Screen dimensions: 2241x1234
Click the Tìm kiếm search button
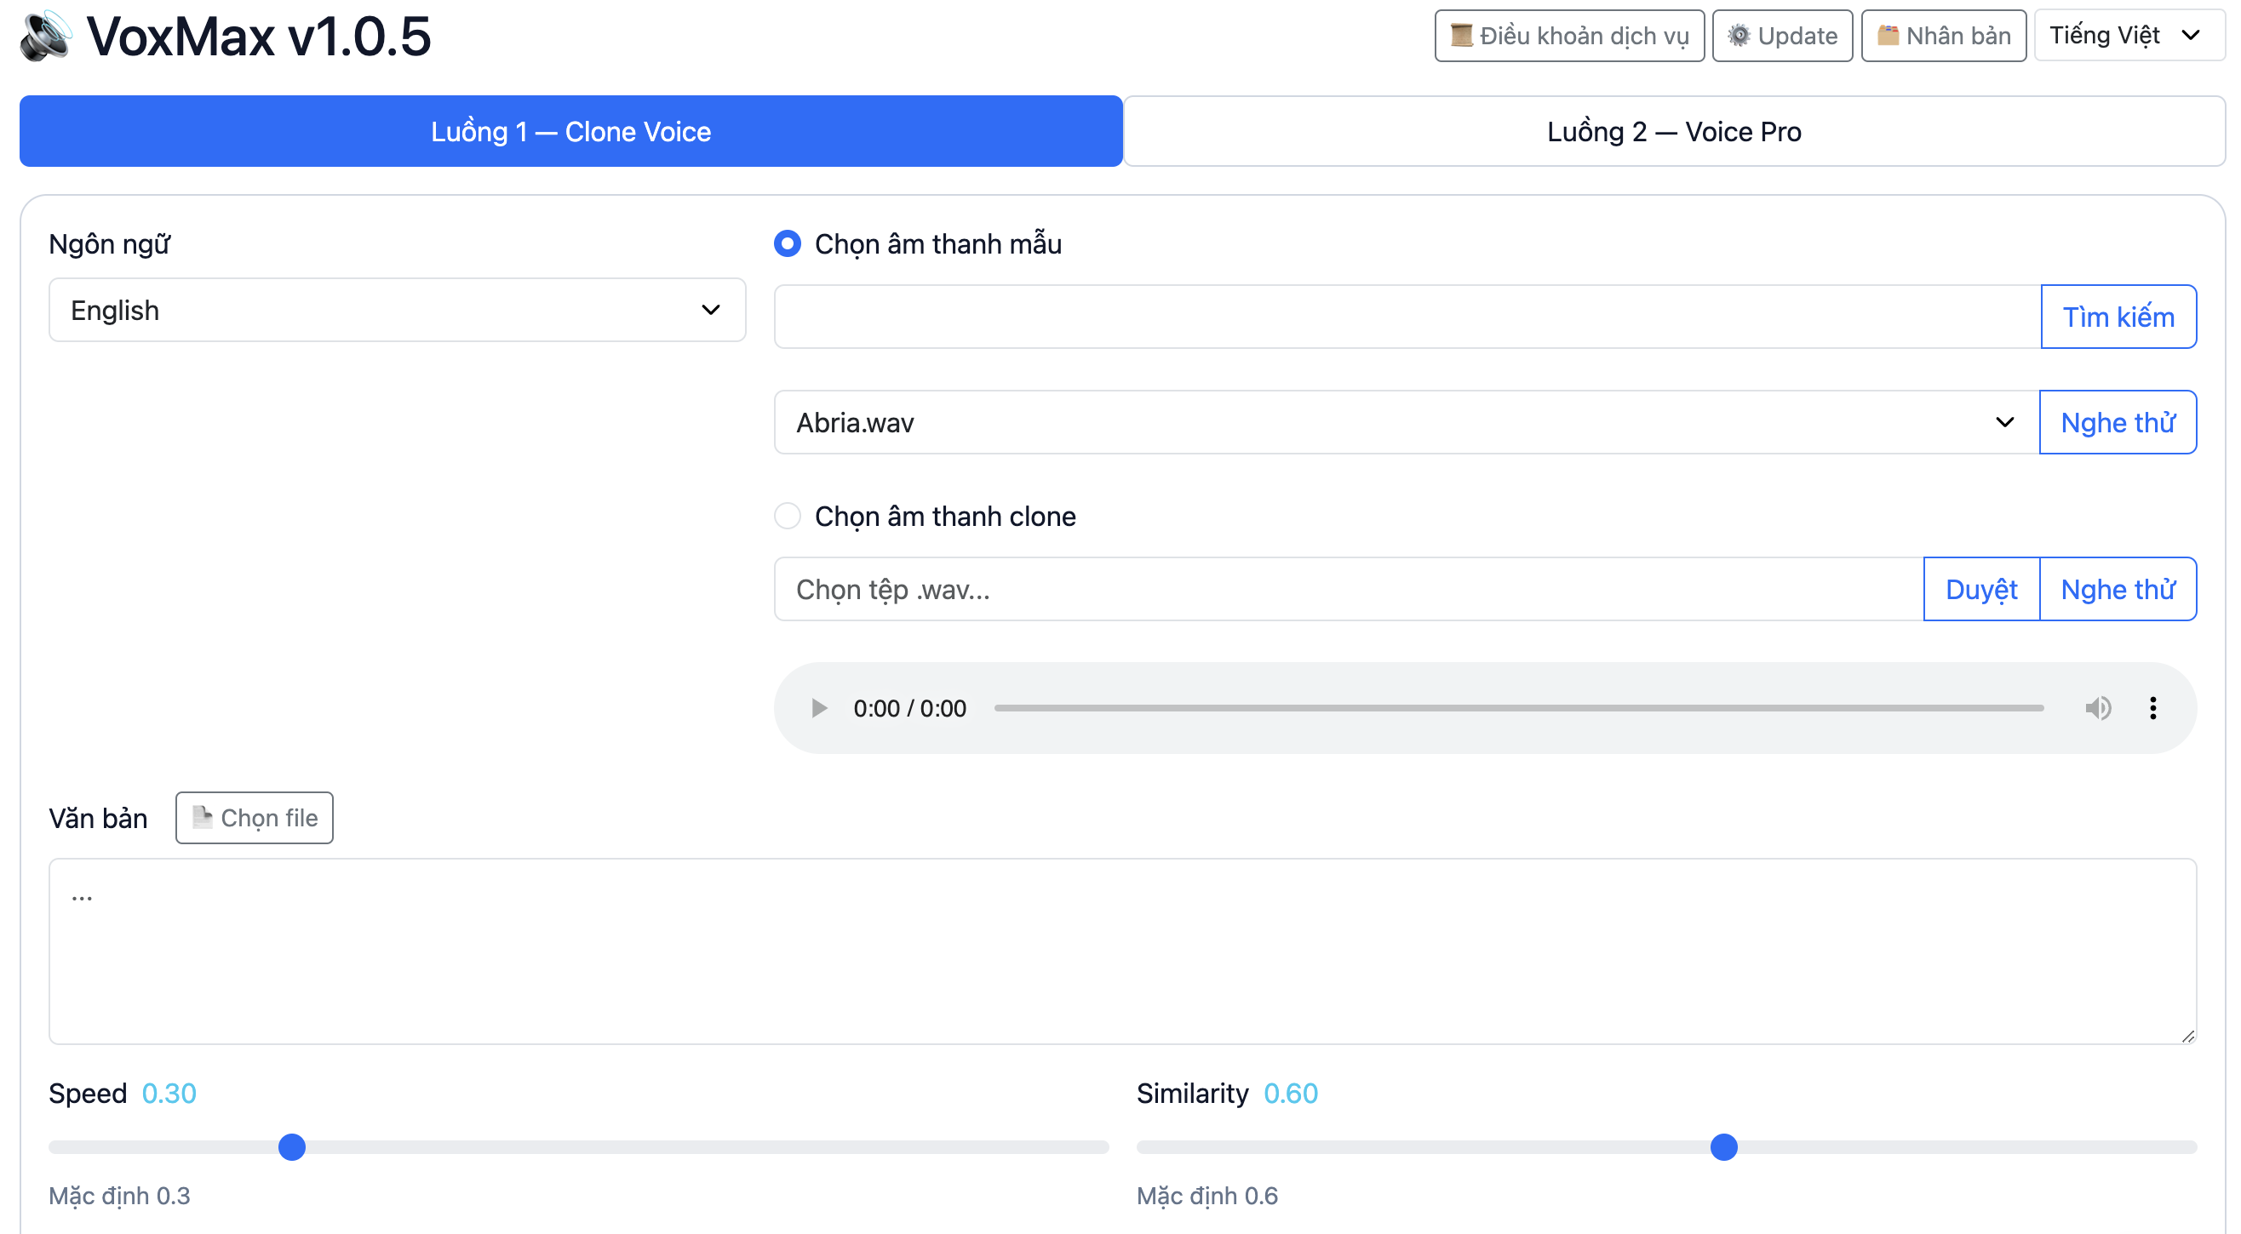(2118, 317)
